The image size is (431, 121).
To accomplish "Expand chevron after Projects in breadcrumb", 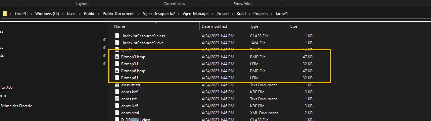I will pyautogui.click(x=271, y=14).
